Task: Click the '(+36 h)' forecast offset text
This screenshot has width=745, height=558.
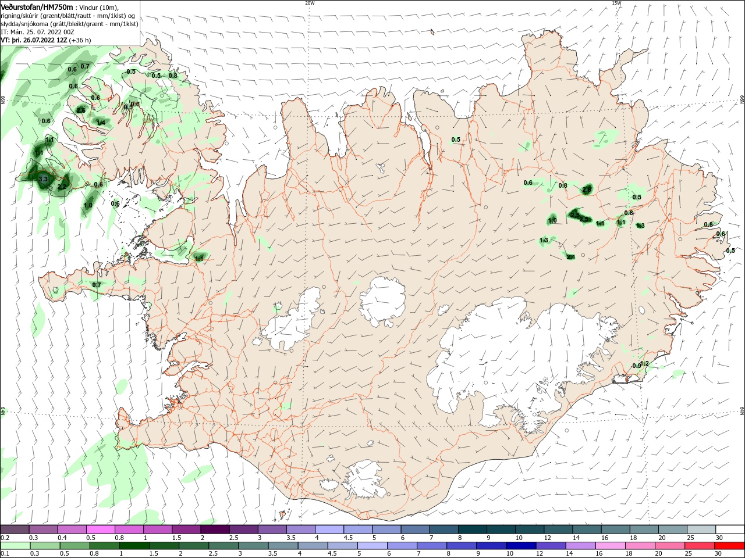Action: click(80, 40)
